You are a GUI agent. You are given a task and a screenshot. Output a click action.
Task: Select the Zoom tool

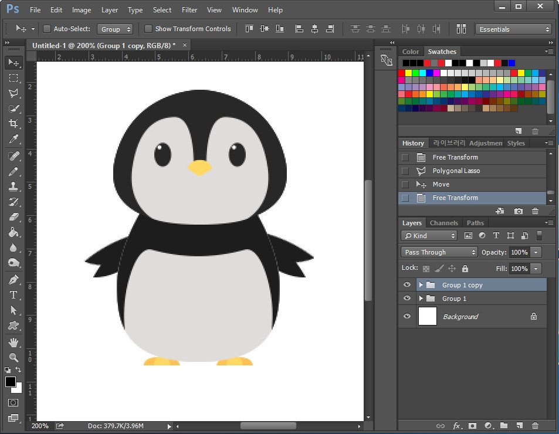coord(13,357)
